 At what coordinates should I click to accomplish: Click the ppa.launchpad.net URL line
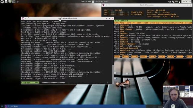pos(66,36)
